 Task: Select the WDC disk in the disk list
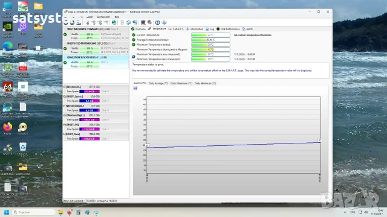(x=96, y=34)
